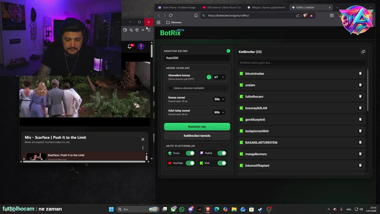Click the Anahtar Kelime input field
The height and width of the screenshot is (214, 380).
tap(197, 58)
